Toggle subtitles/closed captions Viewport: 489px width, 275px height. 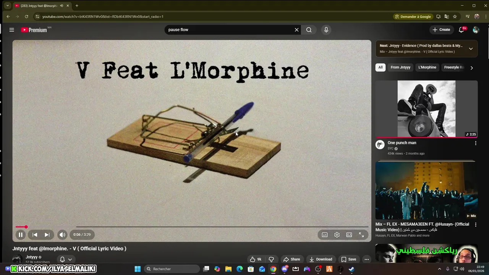pos(325,235)
